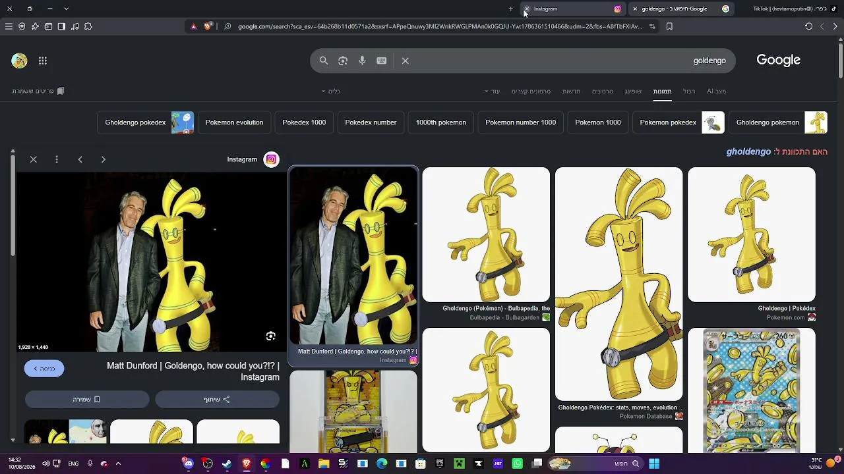Screen dimensions: 844x474
Task: Open the zoom magnifier in the address bar
Action: (x=227, y=26)
